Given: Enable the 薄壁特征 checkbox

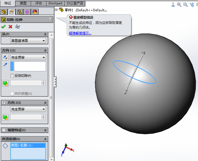Looking at the screenshot, I should tap(4, 130).
